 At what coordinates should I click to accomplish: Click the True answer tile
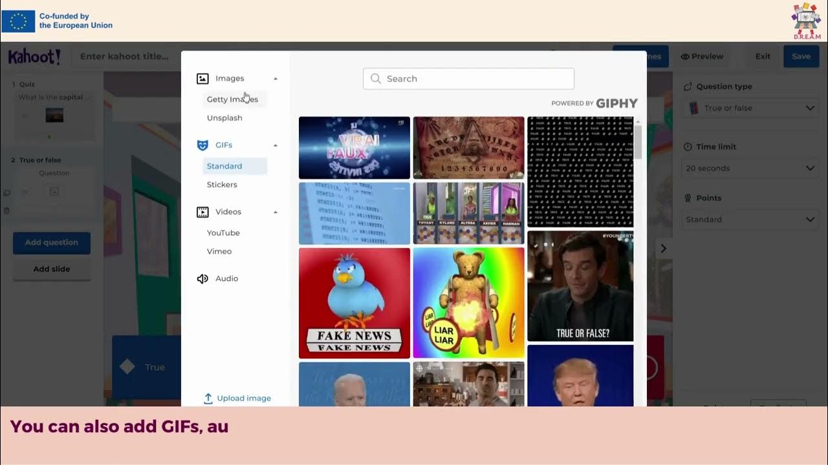click(x=147, y=367)
